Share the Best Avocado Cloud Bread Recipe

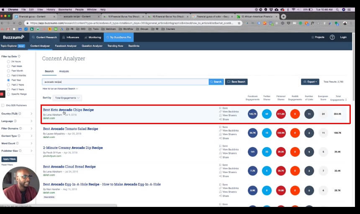(x=224, y=176)
